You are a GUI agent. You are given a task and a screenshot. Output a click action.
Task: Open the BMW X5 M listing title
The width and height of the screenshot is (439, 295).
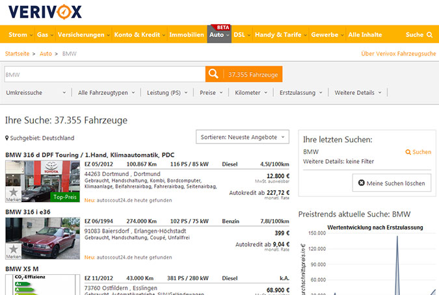tap(22, 269)
